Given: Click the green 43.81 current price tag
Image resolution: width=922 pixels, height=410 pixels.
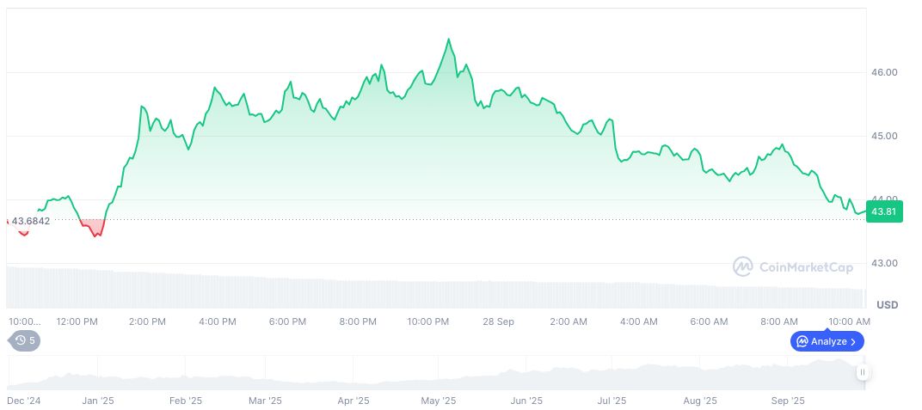Looking at the screenshot, I should 884,211.
